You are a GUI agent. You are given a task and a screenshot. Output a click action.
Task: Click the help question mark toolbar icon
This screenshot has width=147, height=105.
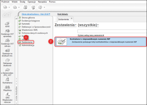click(x=40, y=7)
